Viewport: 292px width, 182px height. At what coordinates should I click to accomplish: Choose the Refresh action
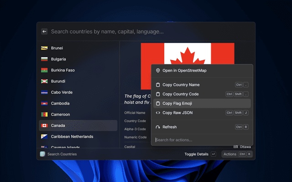click(x=202, y=127)
